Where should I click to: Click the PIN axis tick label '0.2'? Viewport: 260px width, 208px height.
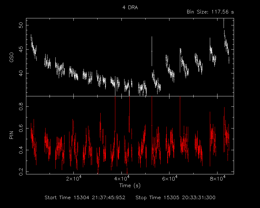tap(21, 172)
